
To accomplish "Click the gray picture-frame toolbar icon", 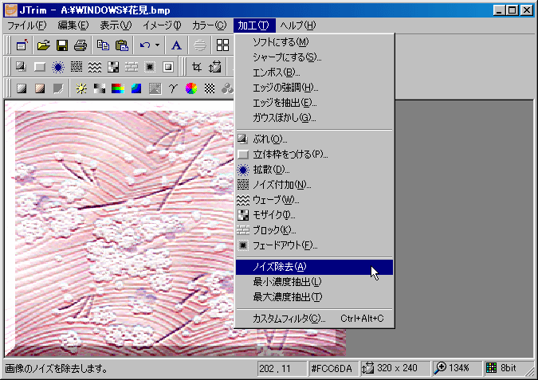I will pyautogui.click(x=155, y=89).
